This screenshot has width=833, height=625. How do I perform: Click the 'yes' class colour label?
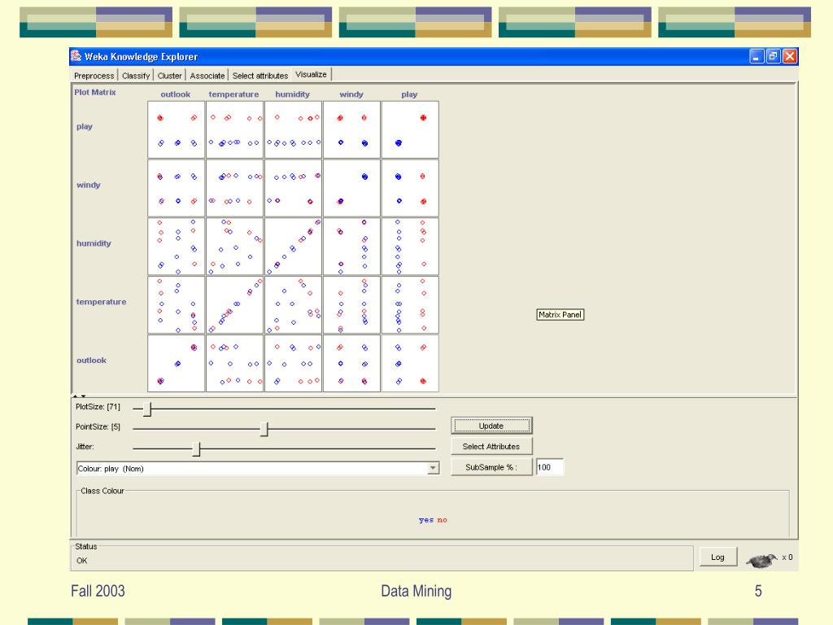pyautogui.click(x=426, y=520)
